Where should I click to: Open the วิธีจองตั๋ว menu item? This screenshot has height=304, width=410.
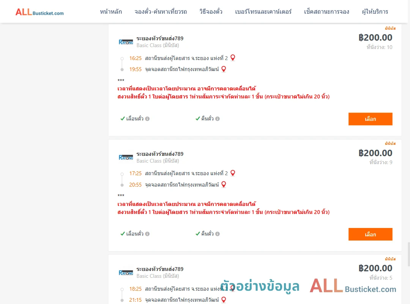pyautogui.click(x=211, y=12)
